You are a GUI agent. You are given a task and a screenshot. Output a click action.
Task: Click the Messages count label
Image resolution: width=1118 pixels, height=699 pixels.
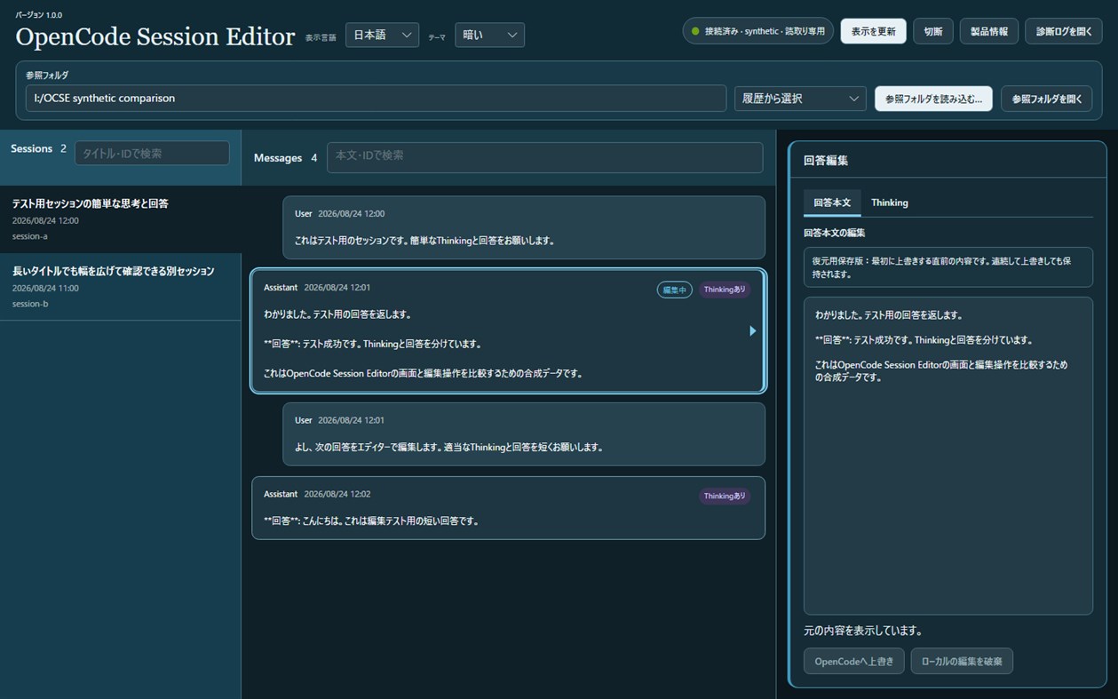click(x=285, y=157)
